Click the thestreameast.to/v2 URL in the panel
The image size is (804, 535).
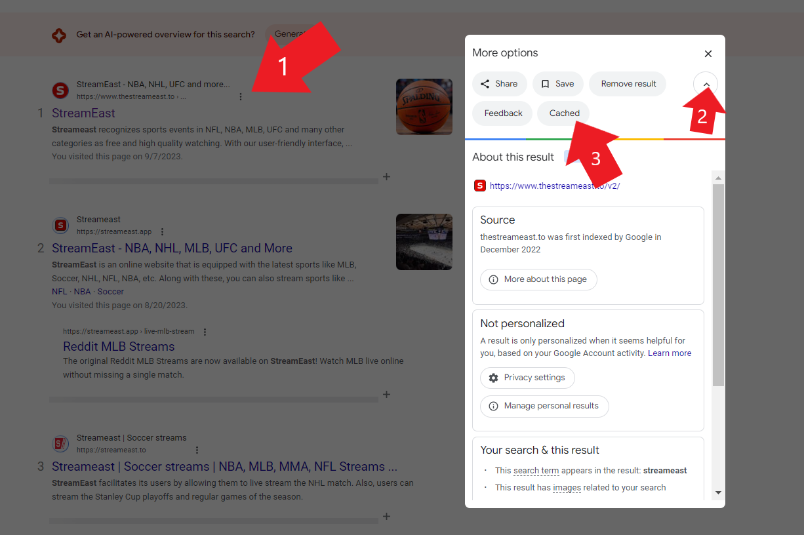(x=555, y=186)
